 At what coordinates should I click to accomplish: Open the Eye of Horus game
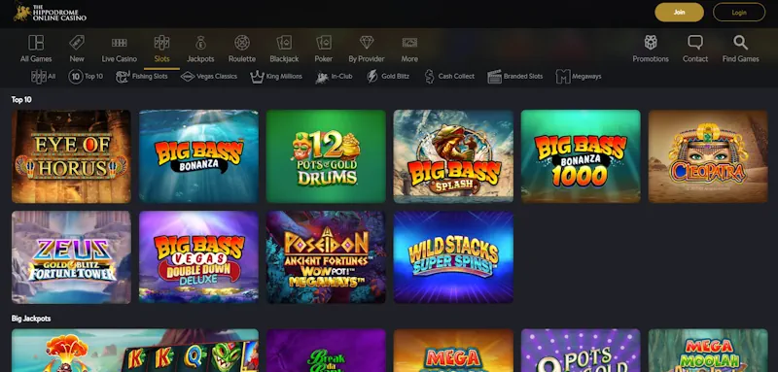(x=71, y=156)
